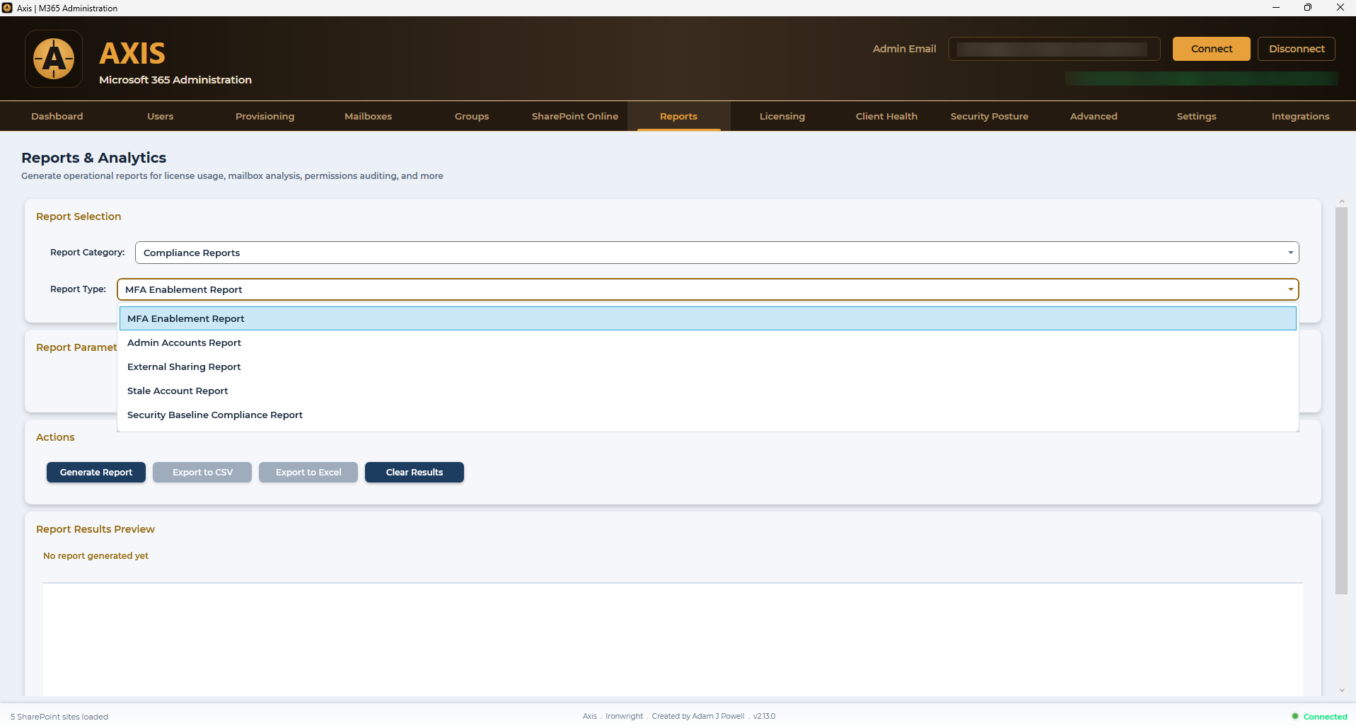Click '5 SharePoint sites loaded' status text
Screen dimensions: 1356x728
click(59, 717)
